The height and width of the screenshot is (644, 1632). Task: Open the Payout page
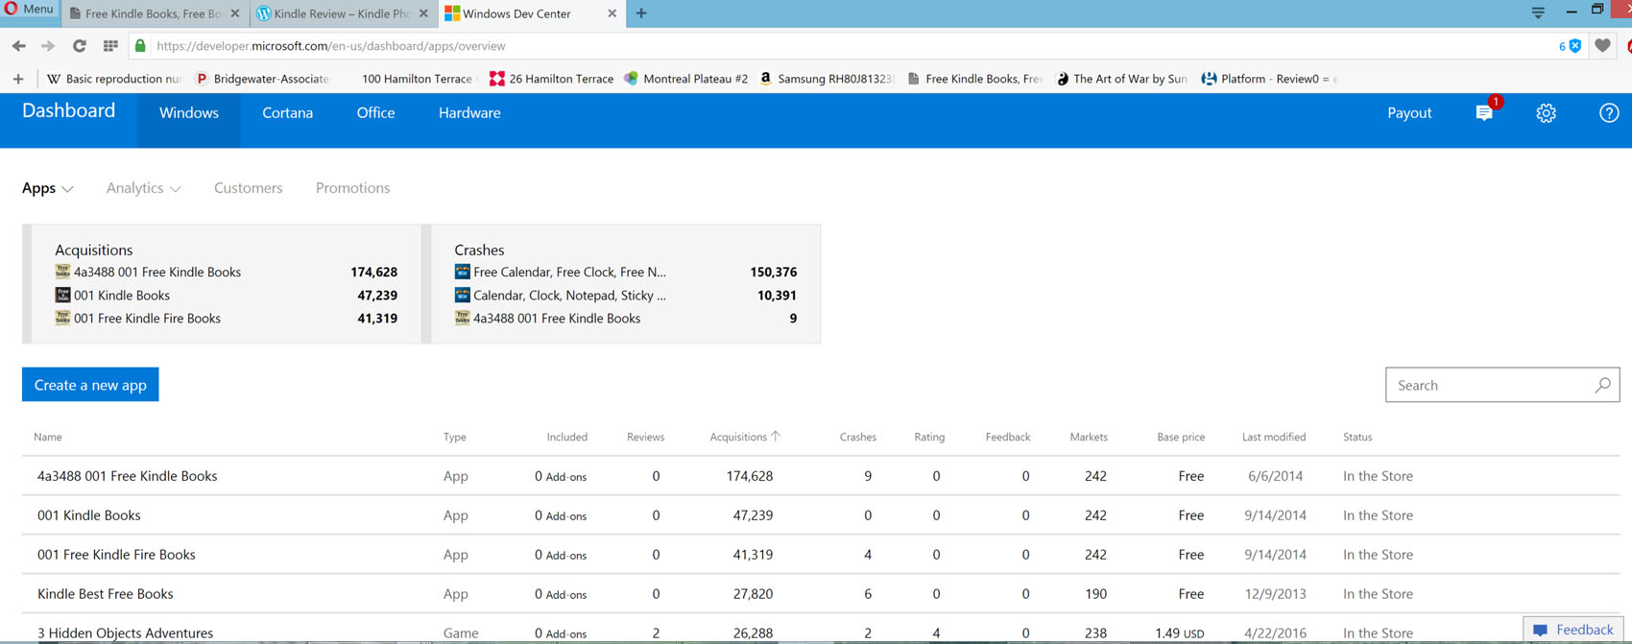1409,113
